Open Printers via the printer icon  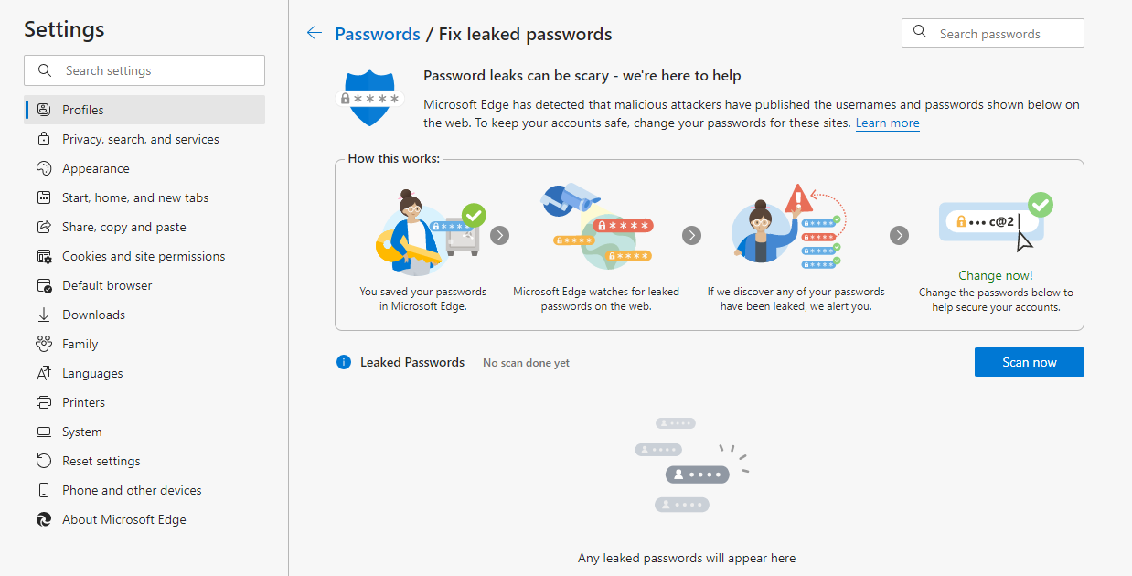[x=44, y=401]
